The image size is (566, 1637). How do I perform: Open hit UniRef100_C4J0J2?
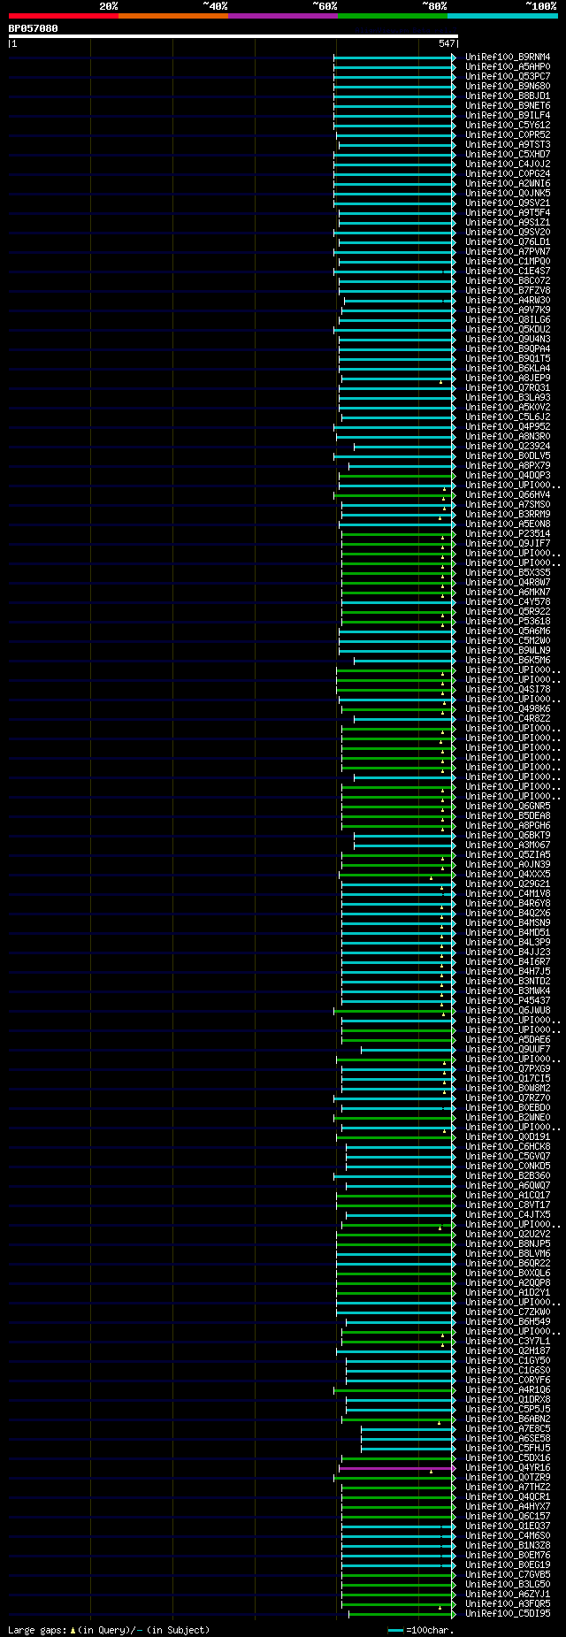tap(508, 164)
